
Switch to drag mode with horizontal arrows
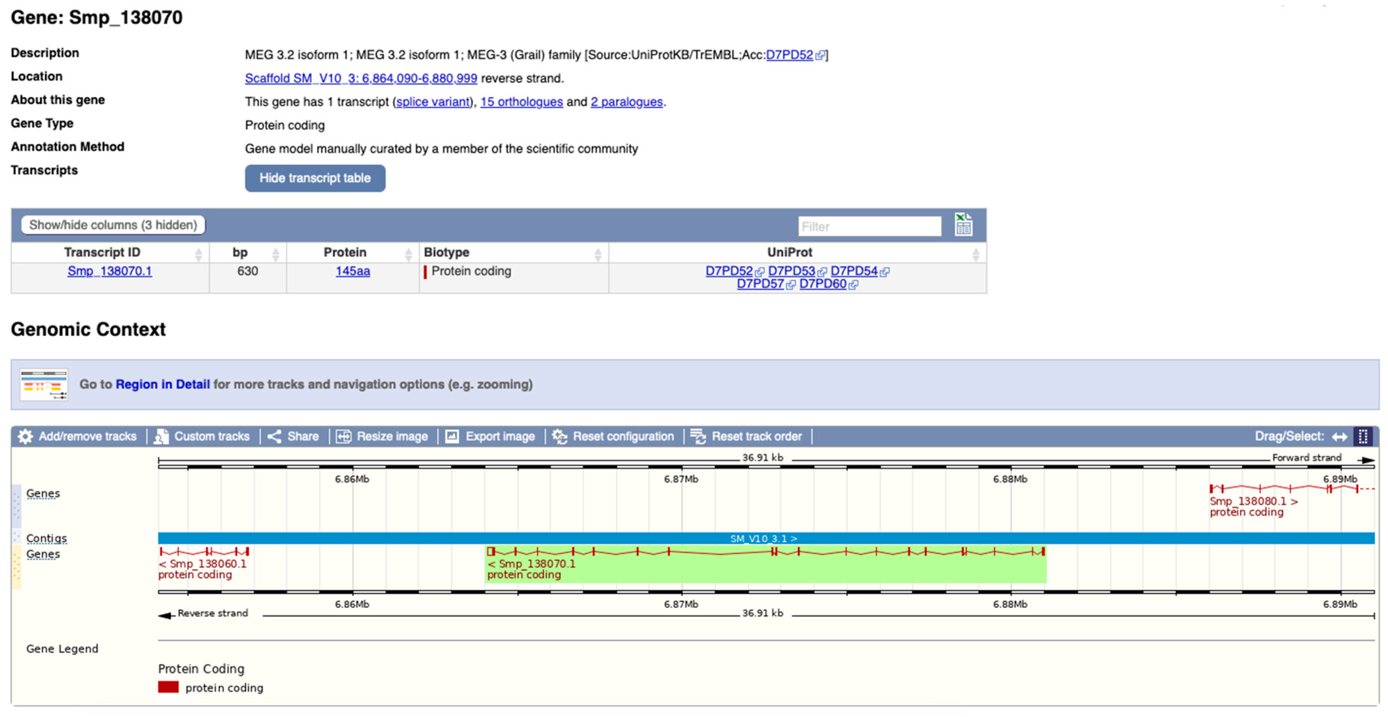(x=1339, y=436)
